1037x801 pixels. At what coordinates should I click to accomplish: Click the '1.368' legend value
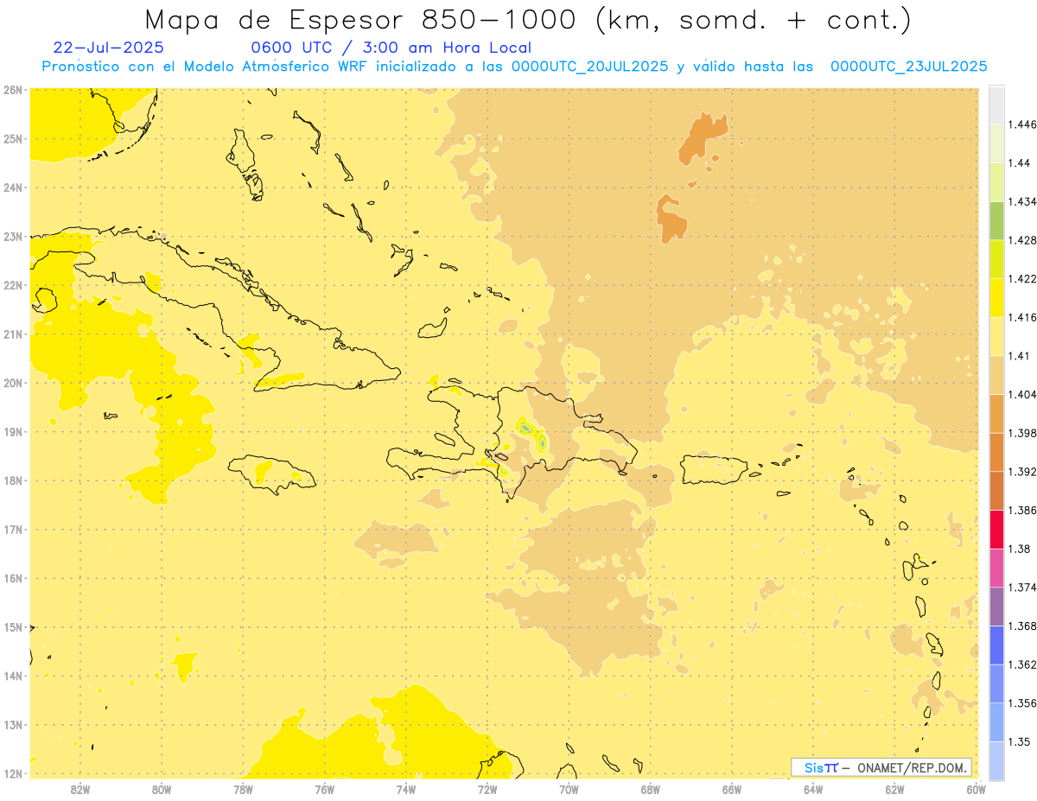coord(1023,626)
